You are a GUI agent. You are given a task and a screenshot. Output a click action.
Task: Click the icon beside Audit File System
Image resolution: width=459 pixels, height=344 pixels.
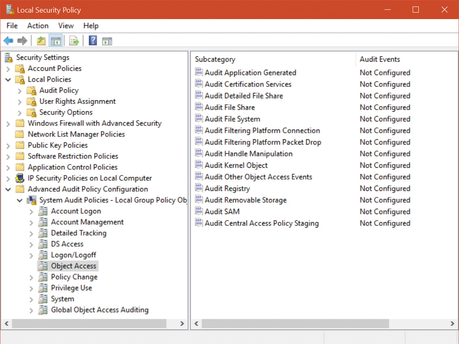pos(199,119)
